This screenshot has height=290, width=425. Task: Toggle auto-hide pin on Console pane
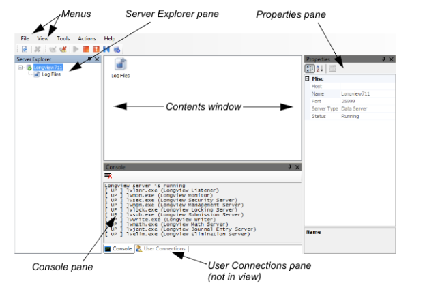point(289,166)
